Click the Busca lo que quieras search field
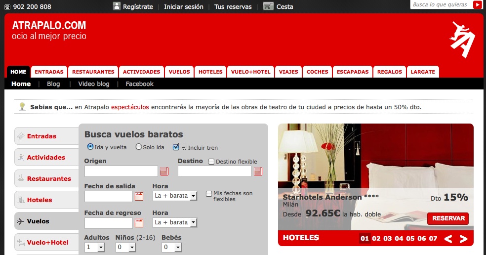Image resolution: width=486 pixels, height=255 pixels. click(442, 4)
